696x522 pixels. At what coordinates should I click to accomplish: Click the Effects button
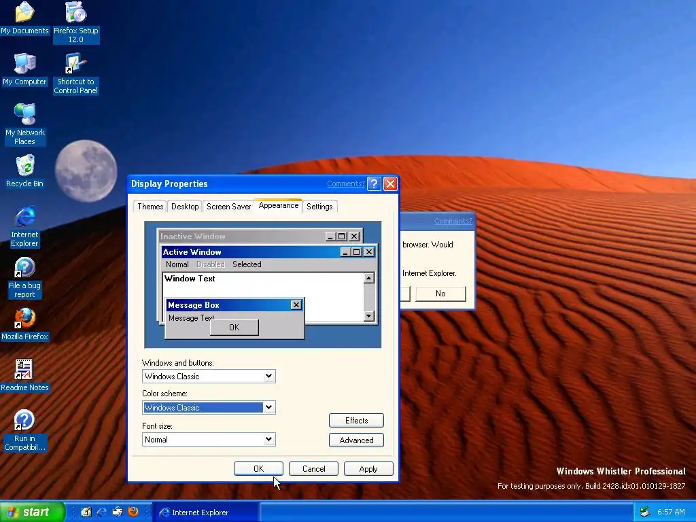click(356, 420)
